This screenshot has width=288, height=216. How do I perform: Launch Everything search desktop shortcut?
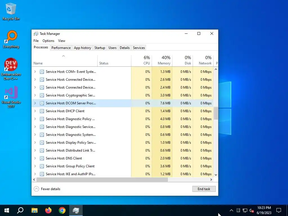click(x=11, y=39)
